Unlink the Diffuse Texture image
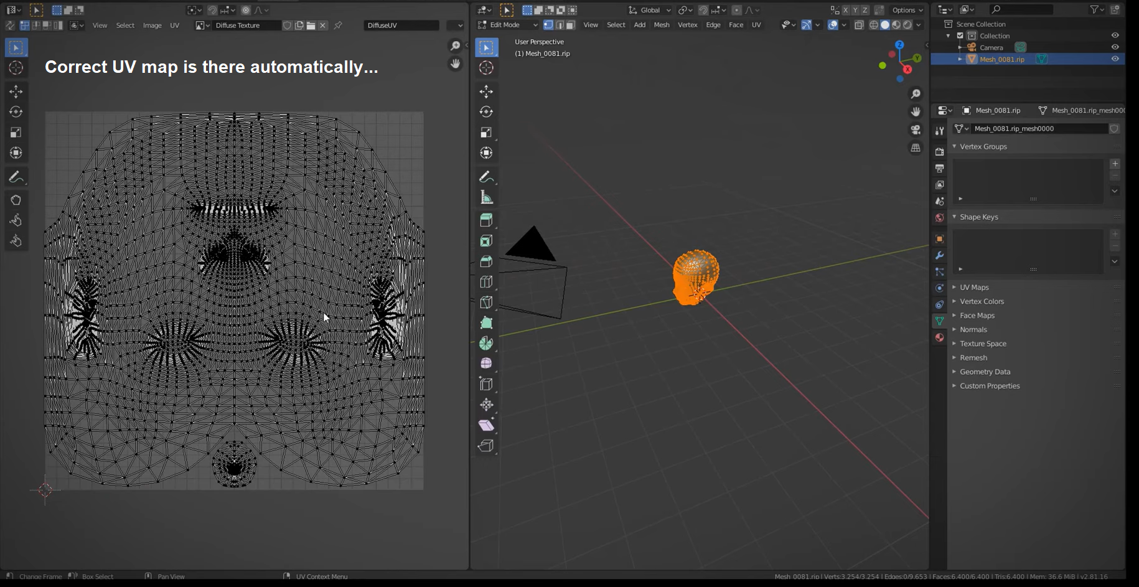This screenshot has width=1139, height=587. (322, 26)
